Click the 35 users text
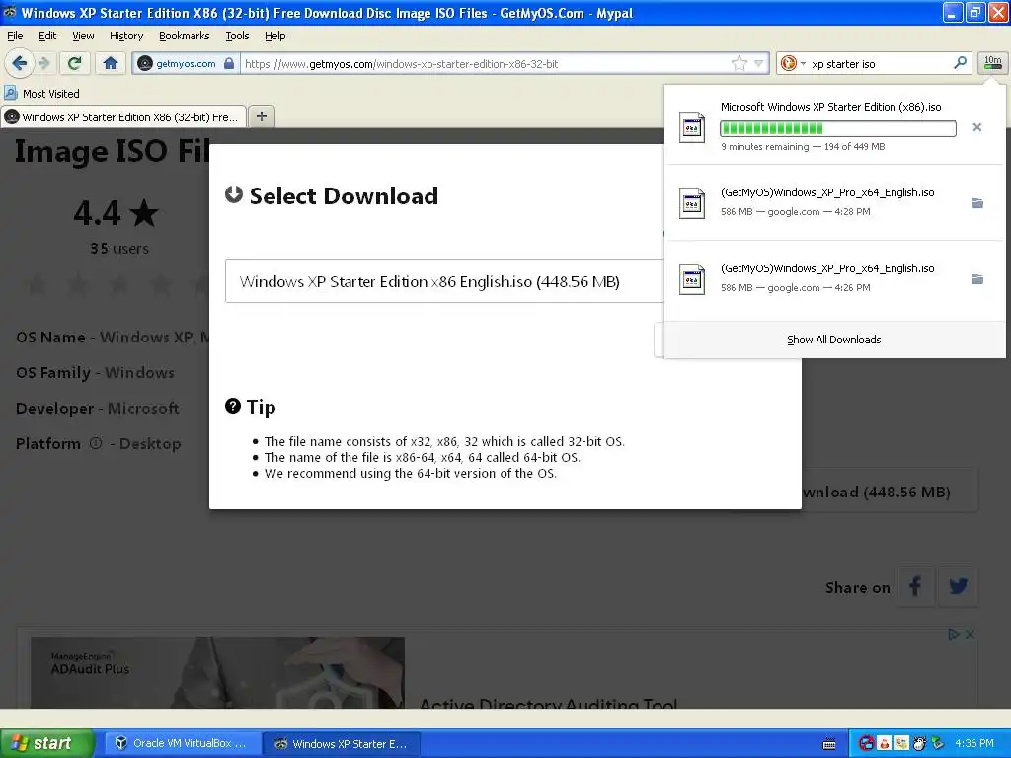Viewport: 1011px width, 758px height. pyautogui.click(x=119, y=248)
